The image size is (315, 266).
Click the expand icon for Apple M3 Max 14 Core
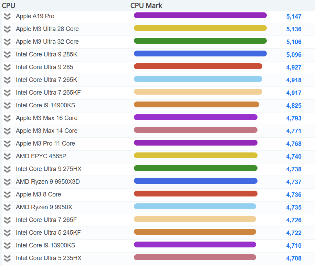click(x=7, y=131)
